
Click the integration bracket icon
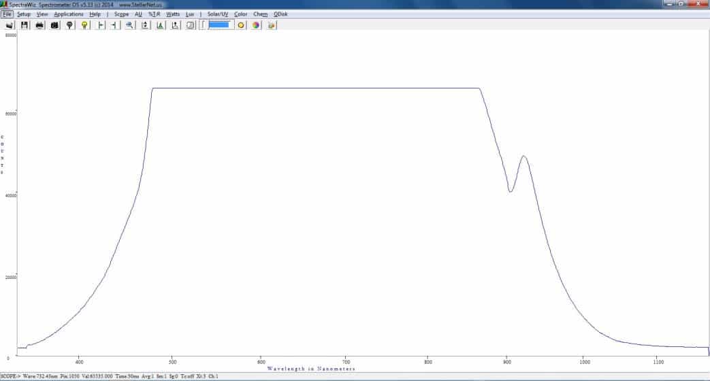(x=203, y=25)
